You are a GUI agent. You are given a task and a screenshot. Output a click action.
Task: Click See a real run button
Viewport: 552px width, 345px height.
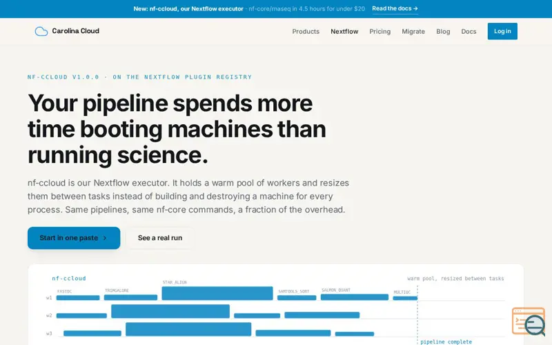click(160, 238)
